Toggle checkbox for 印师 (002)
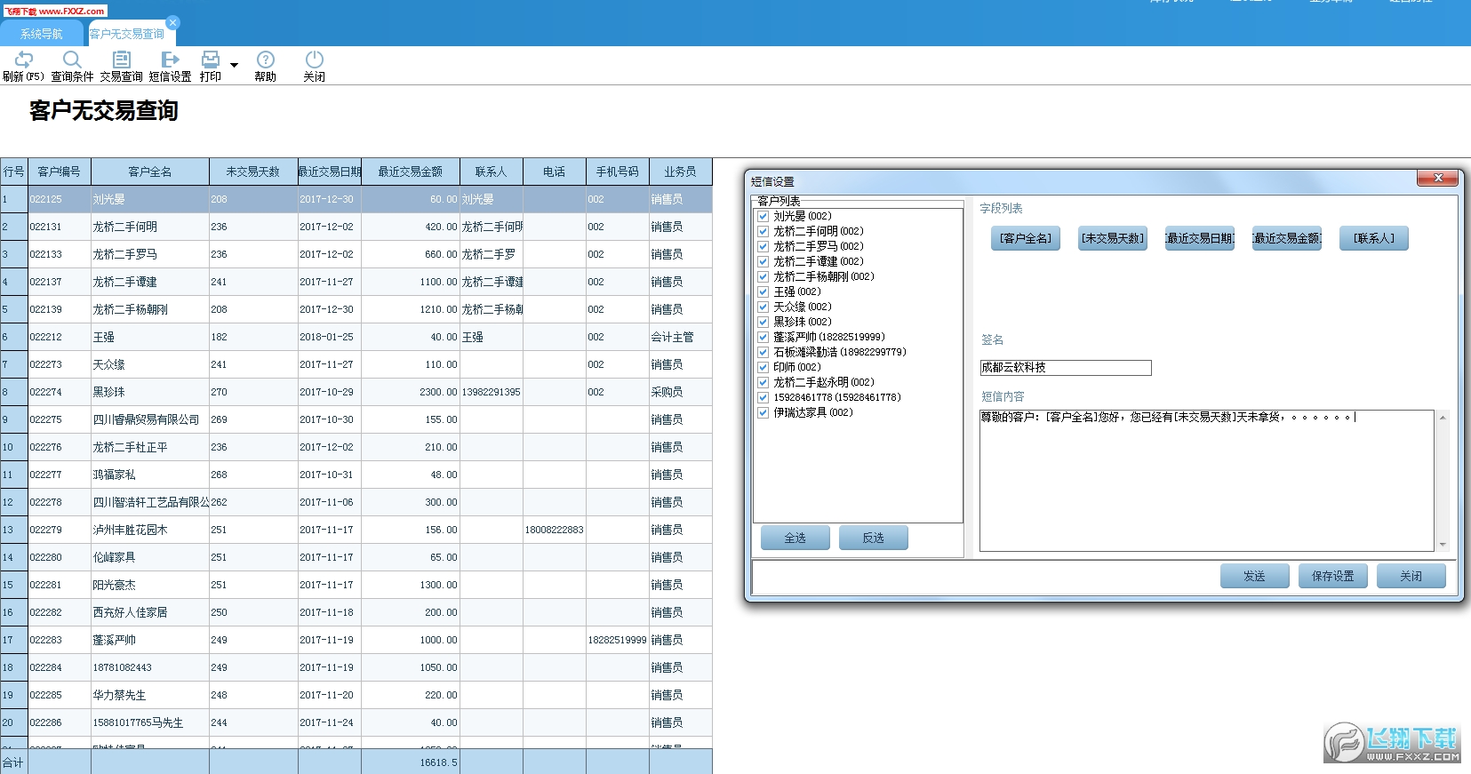Image resolution: width=1471 pixels, height=774 pixels. pos(763,367)
